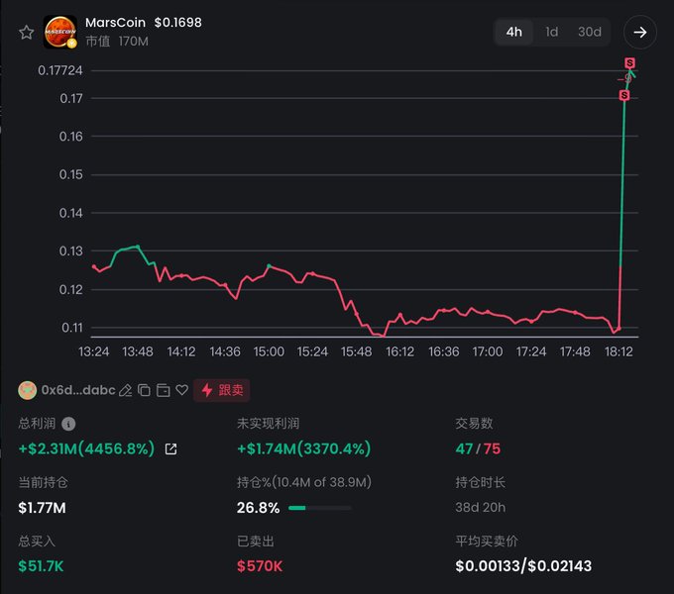Click the 0.17724 price axis label

59,70
